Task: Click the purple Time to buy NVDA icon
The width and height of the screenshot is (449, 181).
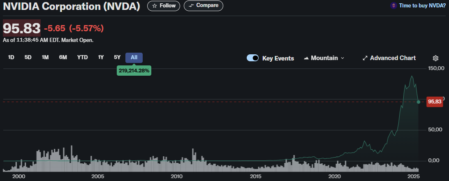Action: click(x=393, y=5)
